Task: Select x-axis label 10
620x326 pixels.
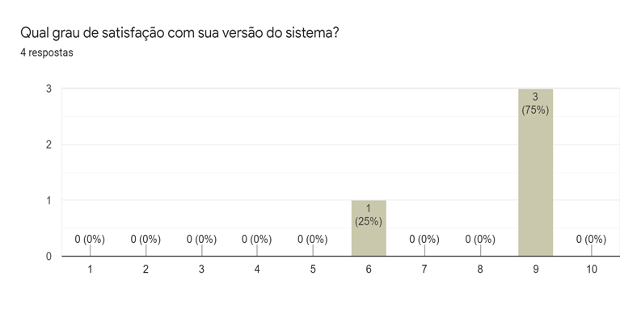Action: click(x=592, y=270)
